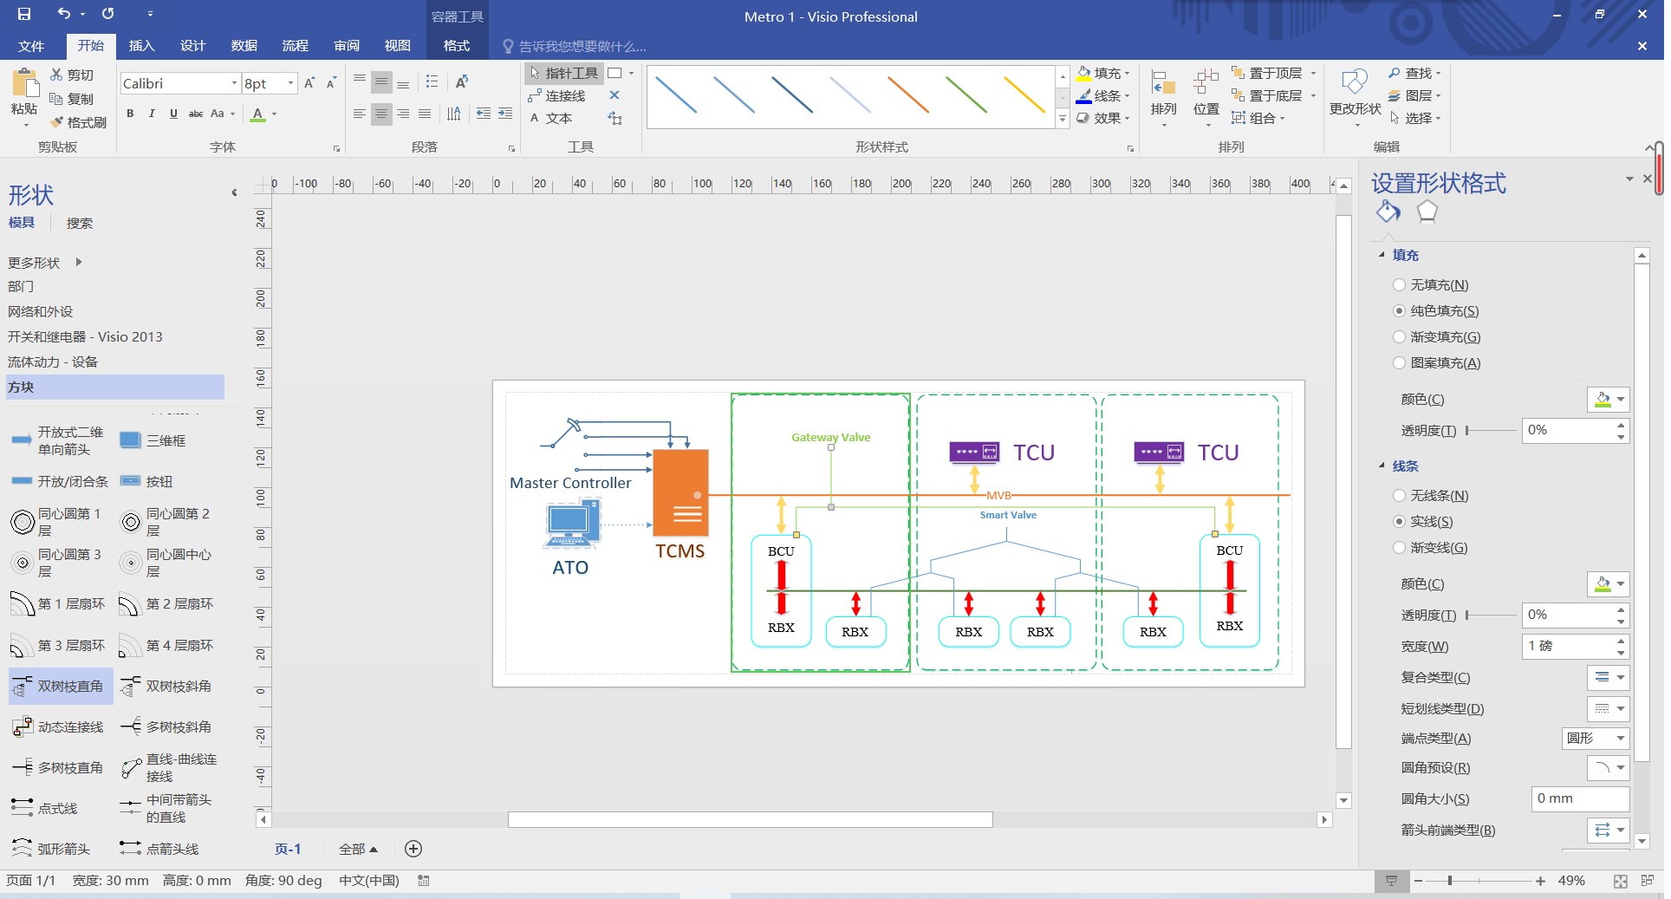The width and height of the screenshot is (1671, 899).
Task: Click the All (全部) pages button
Action: 358,849
